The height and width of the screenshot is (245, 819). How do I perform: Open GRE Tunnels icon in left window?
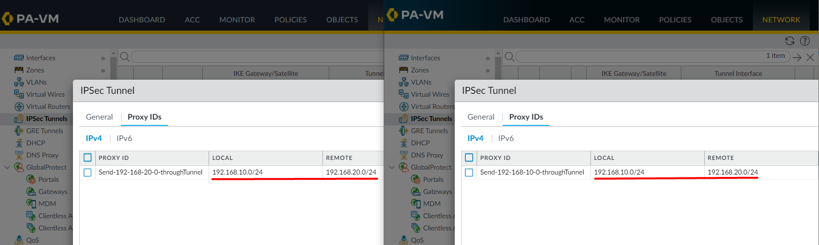click(19, 131)
